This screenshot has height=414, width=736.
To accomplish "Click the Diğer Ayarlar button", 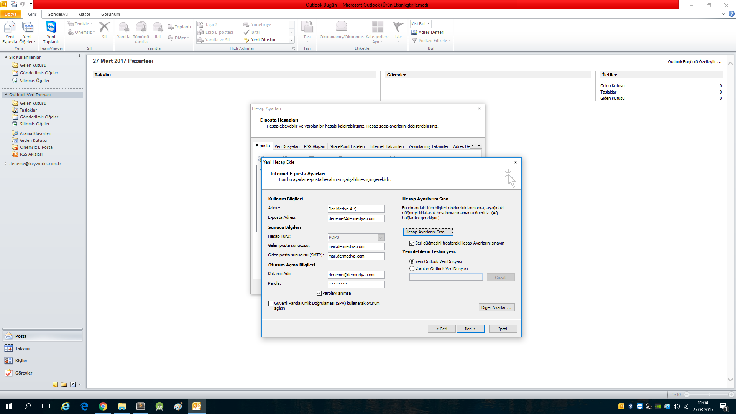I will (x=496, y=307).
